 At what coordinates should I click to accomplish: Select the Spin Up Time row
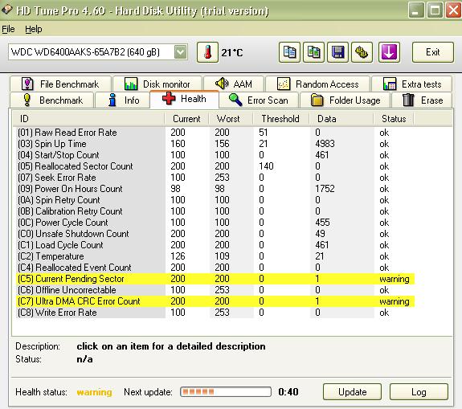click(215, 144)
